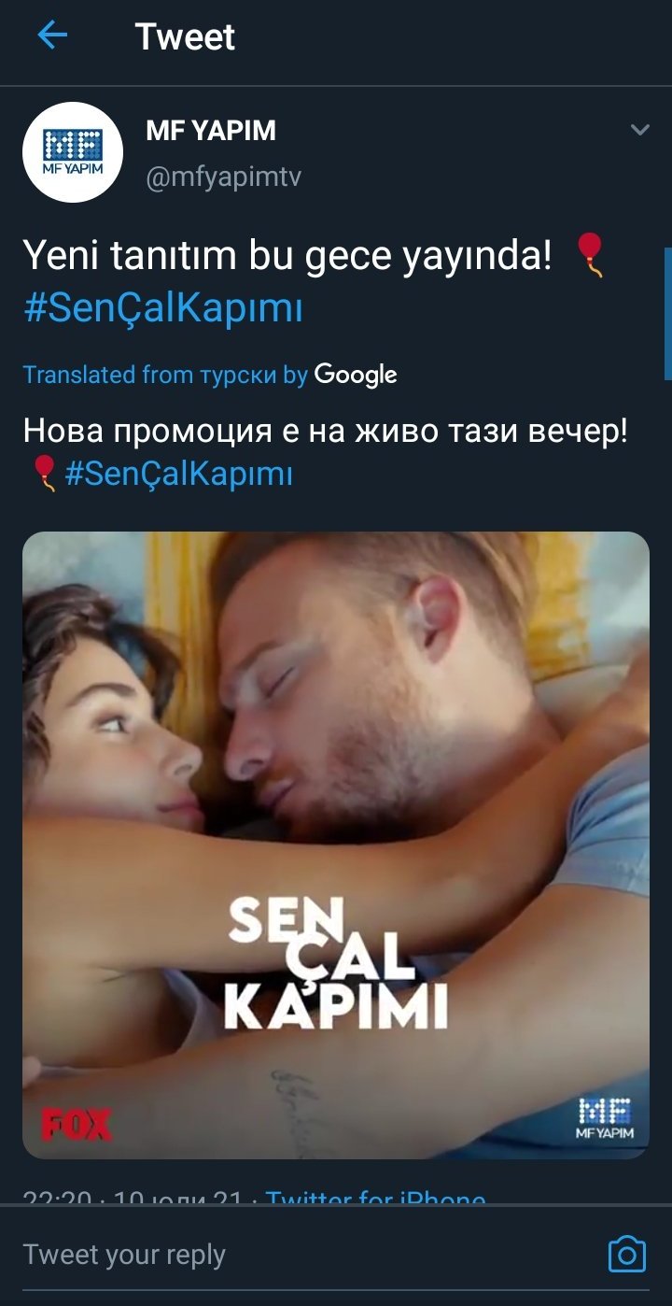Click the Google logo in translation credit

click(x=356, y=375)
